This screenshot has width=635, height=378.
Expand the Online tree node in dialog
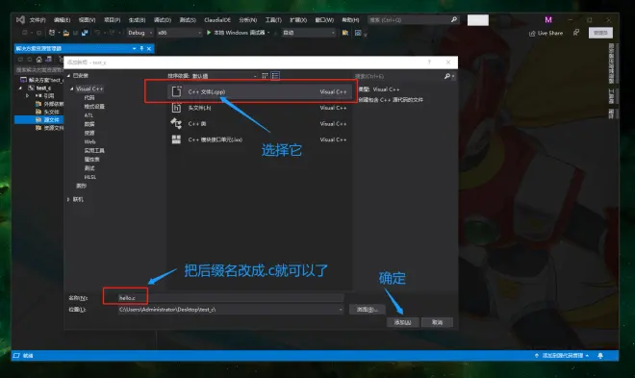[68, 199]
